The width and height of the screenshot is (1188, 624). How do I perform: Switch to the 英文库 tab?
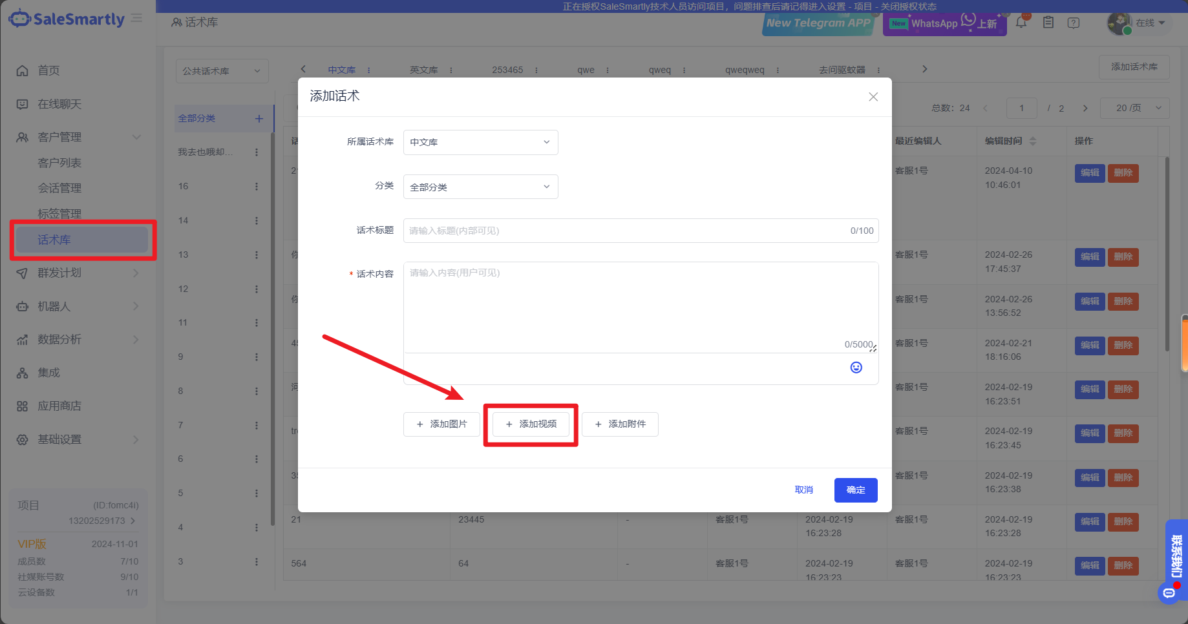pyautogui.click(x=423, y=70)
